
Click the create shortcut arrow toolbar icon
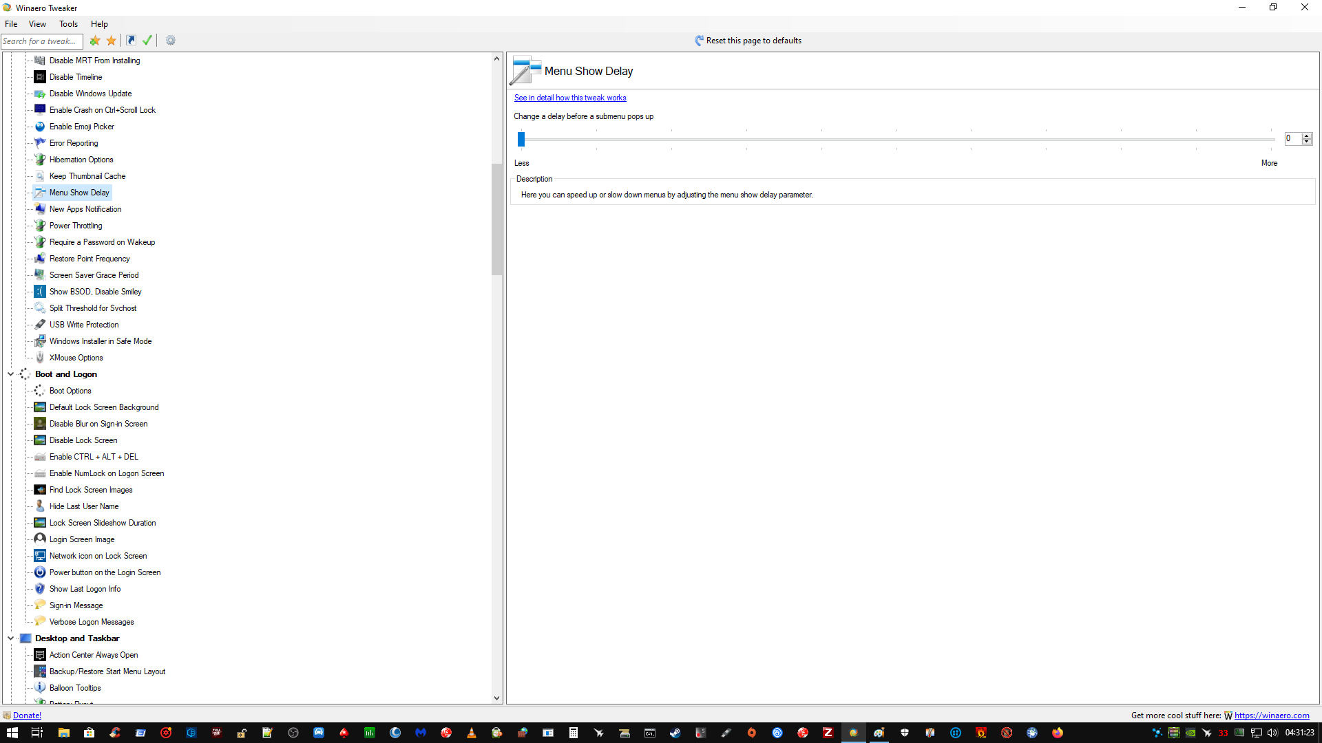point(131,41)
